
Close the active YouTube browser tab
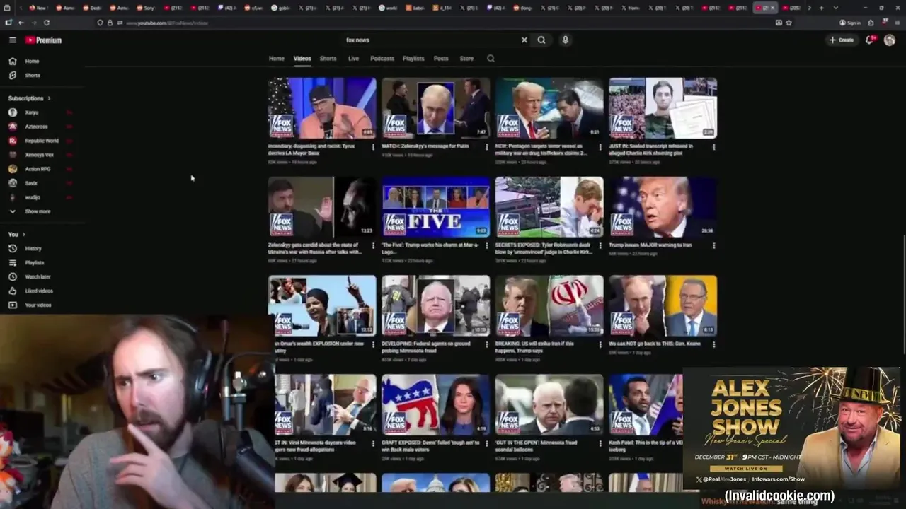(x=773, y=8)
